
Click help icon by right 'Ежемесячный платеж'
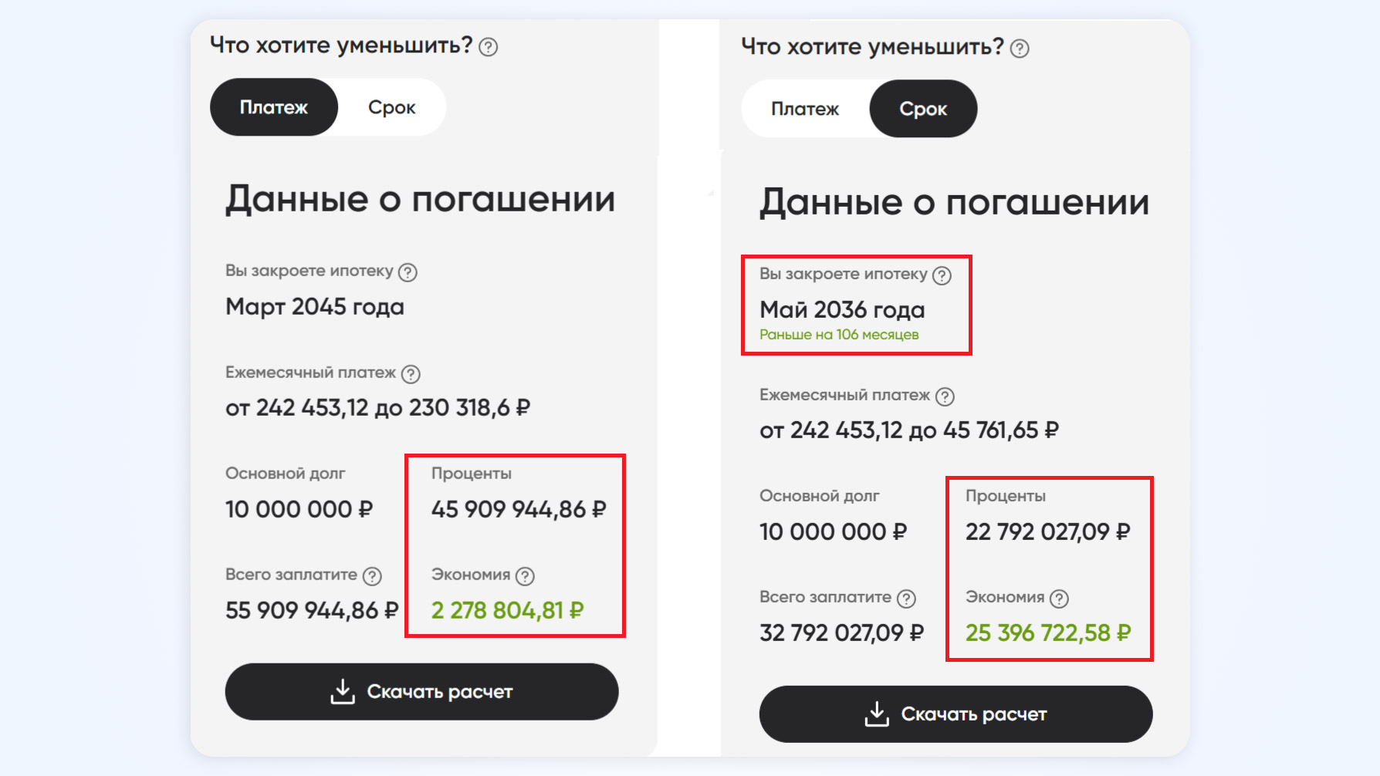click(x=945, y=396)
